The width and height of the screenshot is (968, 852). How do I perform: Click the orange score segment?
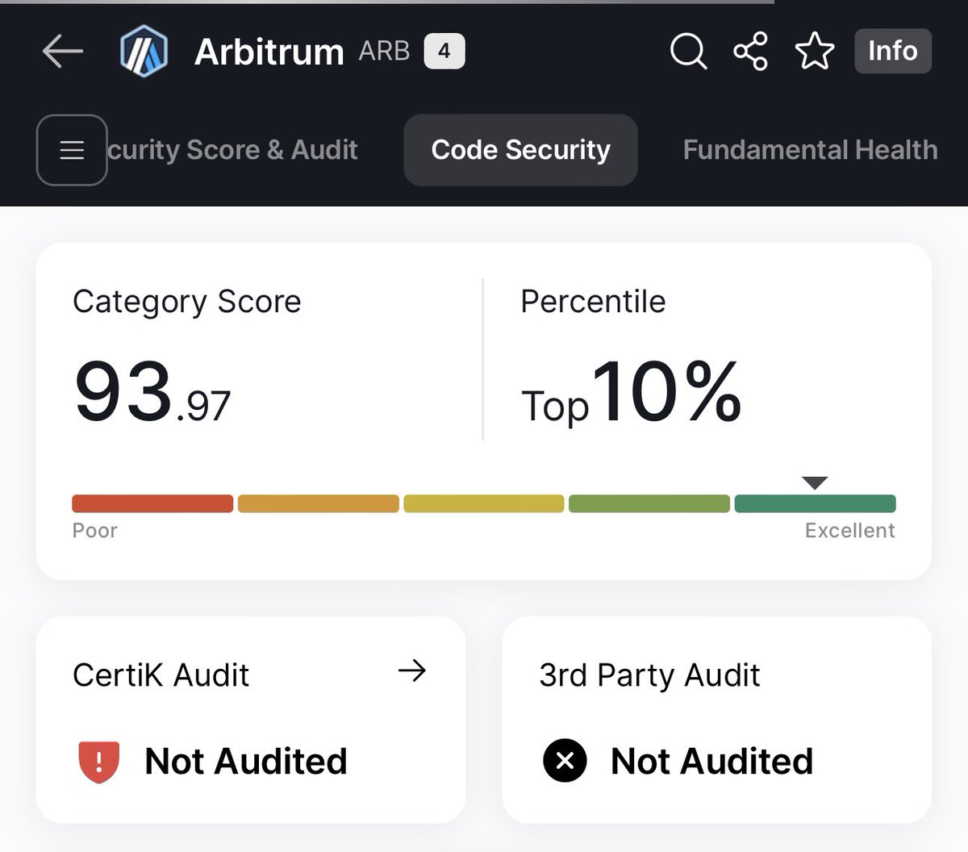pyautogui.click(x=319, y=503)
